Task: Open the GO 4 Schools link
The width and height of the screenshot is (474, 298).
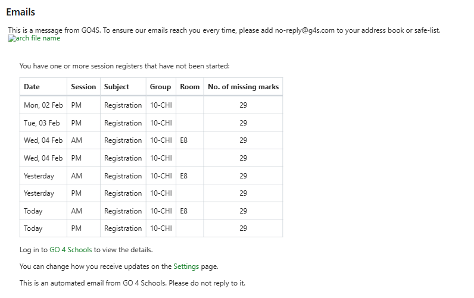Action: [x=71, y=250]
